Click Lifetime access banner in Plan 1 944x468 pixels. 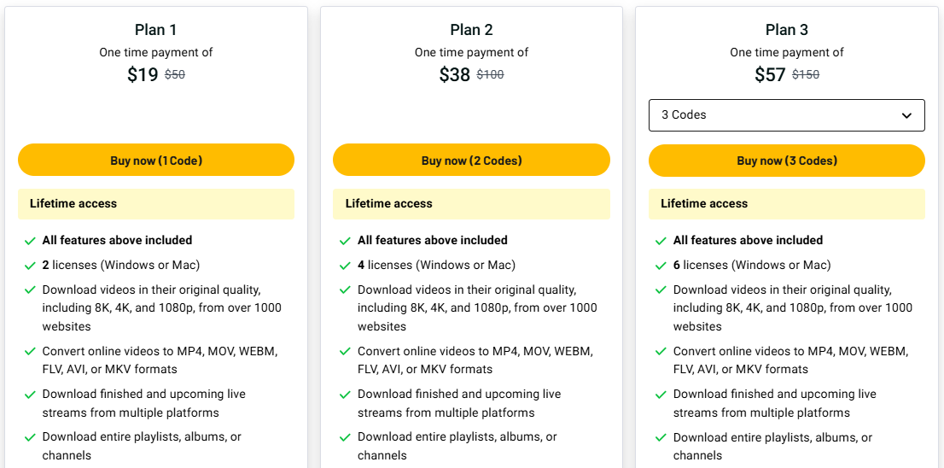[x=156, y=204]
